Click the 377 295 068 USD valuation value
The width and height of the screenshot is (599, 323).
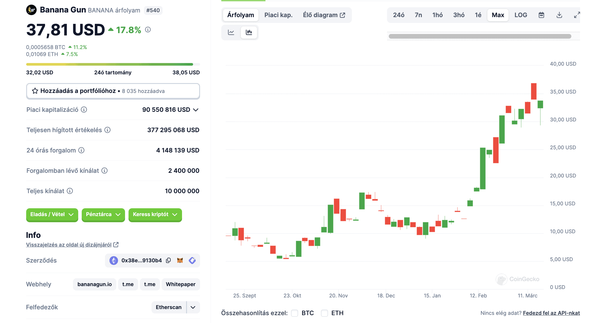pos(173,130)
